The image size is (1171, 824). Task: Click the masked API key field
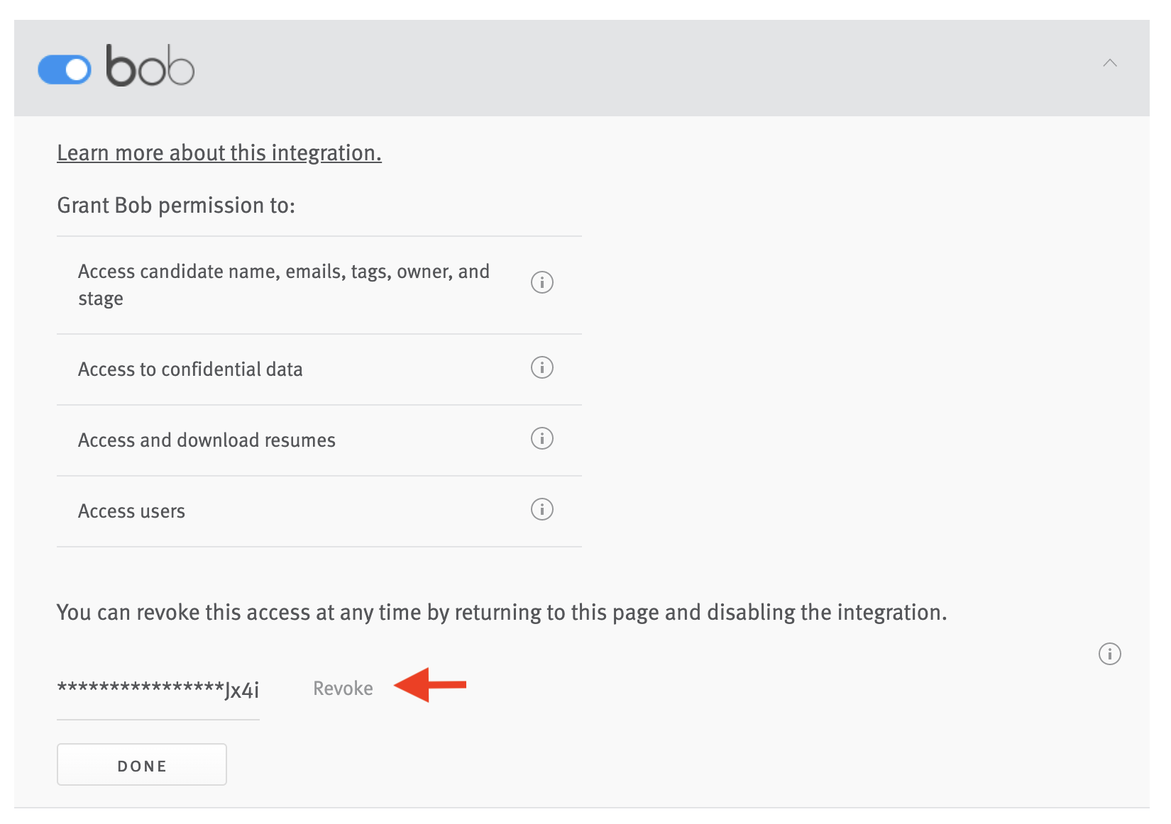pyautogui.click(x=158, y=689)
